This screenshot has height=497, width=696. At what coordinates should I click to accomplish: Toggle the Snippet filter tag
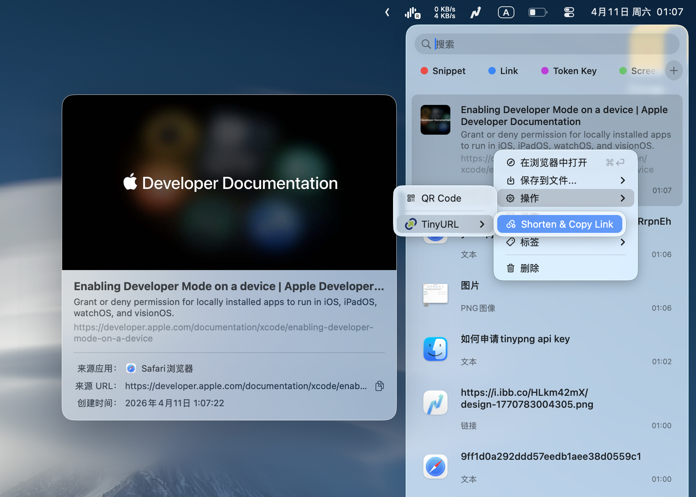[x=443, y=71]
